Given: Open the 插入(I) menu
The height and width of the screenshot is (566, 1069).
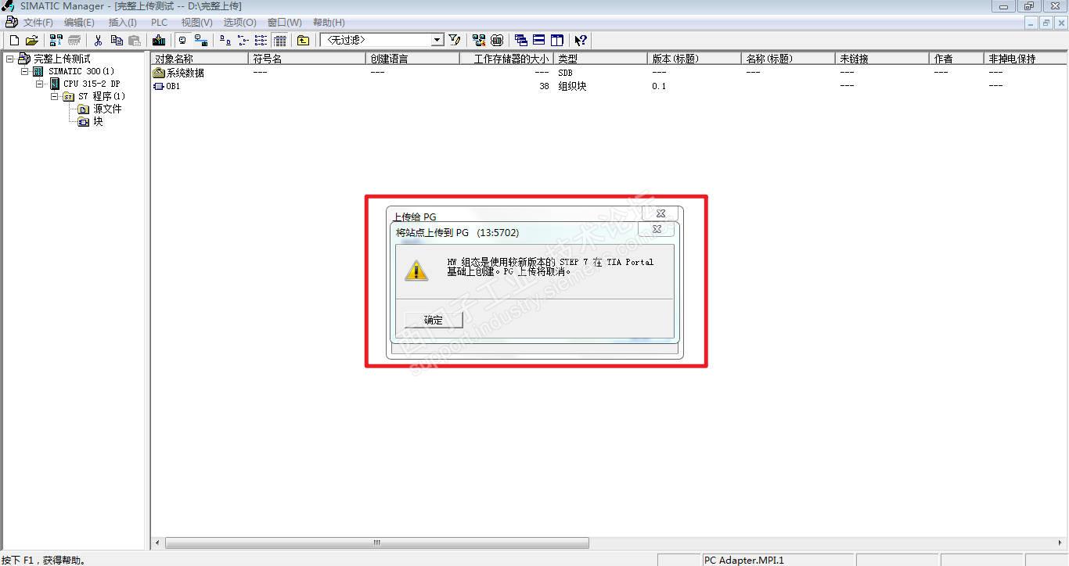Looking at the screenshot, I should 122,23.
